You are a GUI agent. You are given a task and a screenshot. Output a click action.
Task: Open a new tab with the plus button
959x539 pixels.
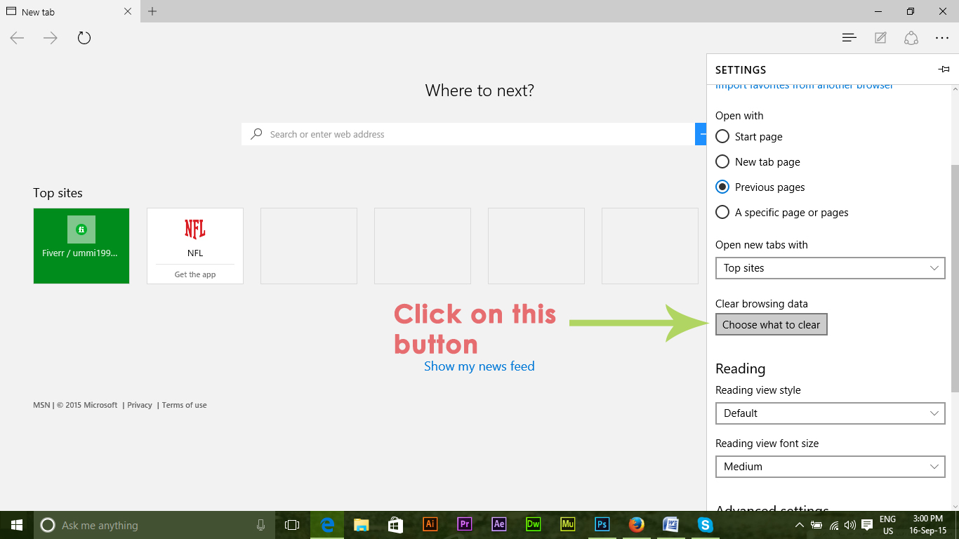pyautogui.click(x=152, y=11)
